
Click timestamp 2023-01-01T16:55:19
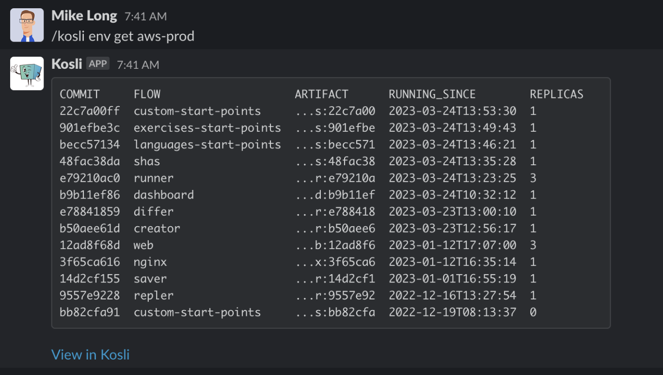[x=452, y=279]
